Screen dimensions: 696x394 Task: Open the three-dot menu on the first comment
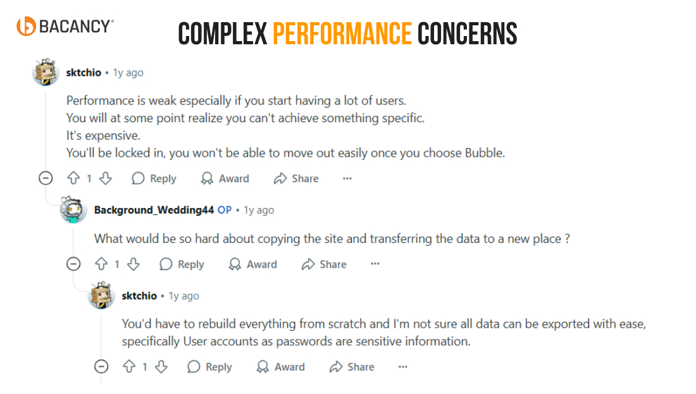click(347, 178)
